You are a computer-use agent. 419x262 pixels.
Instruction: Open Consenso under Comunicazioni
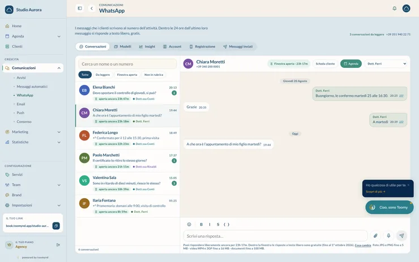point(24,122)
